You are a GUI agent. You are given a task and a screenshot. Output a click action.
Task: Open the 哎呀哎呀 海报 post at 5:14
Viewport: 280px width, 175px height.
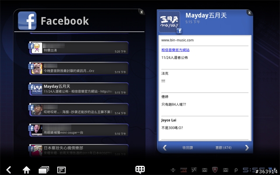tap(79, 109)
